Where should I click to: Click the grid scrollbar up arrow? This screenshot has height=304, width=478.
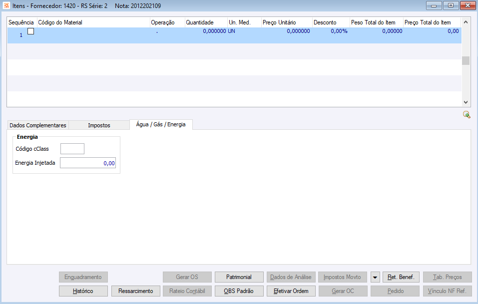coord(466,22)
